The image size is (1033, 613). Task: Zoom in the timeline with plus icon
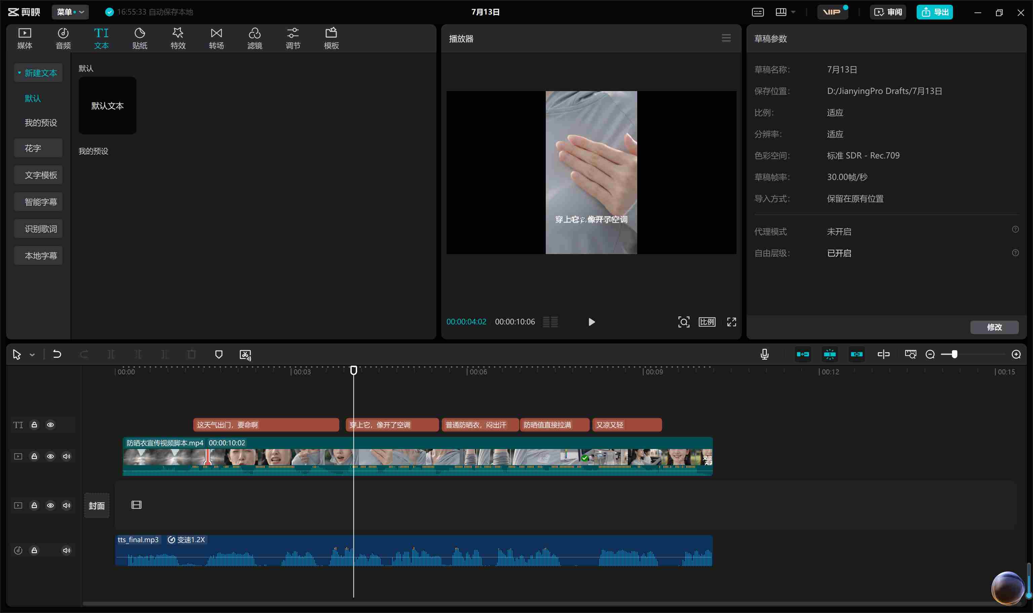pyautogui.click(x=1016, y=355)
